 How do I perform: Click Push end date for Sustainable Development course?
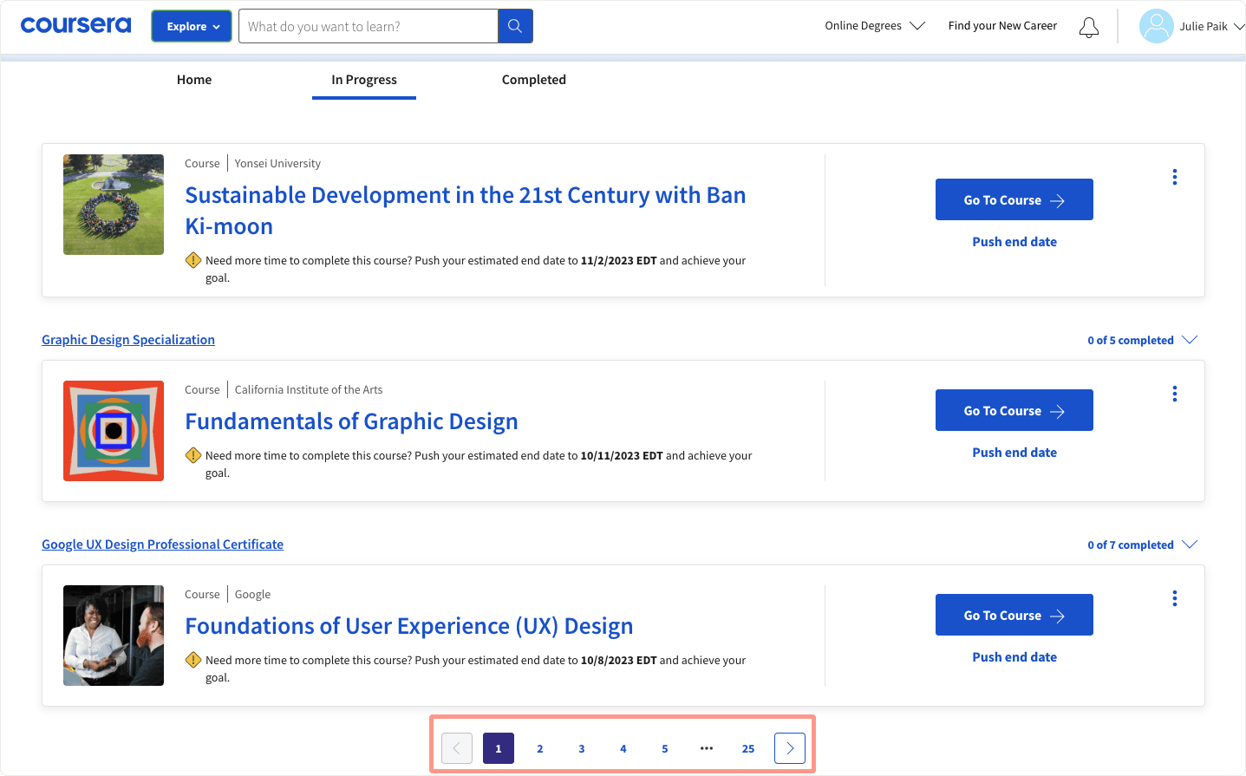coord(1014,242)
